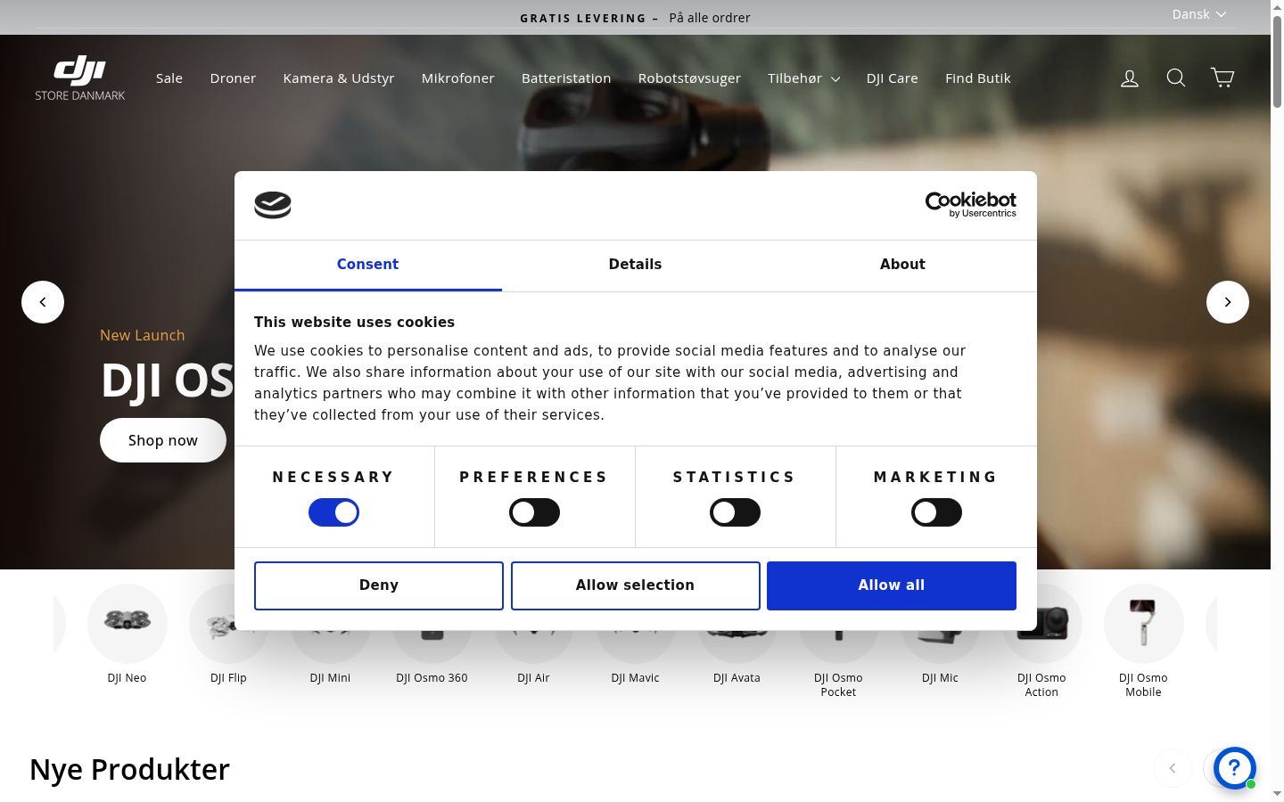Click the Gratis Levering announcement text
This screenshot has width=1284, height=802.
coord(635,18)
